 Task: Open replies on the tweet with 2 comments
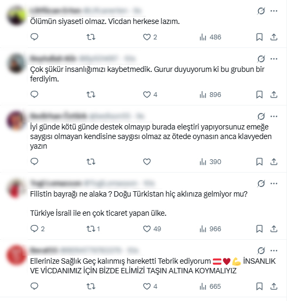(37, 229)
